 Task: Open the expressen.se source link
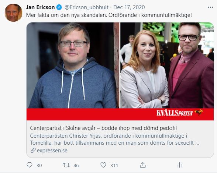pos(52,150)
